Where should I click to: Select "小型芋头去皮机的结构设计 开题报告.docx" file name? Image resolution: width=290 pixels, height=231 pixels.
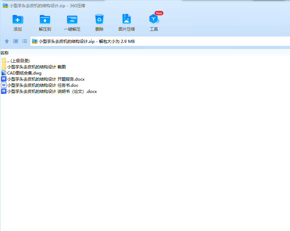pyautogui.click(x=46, y=79)
